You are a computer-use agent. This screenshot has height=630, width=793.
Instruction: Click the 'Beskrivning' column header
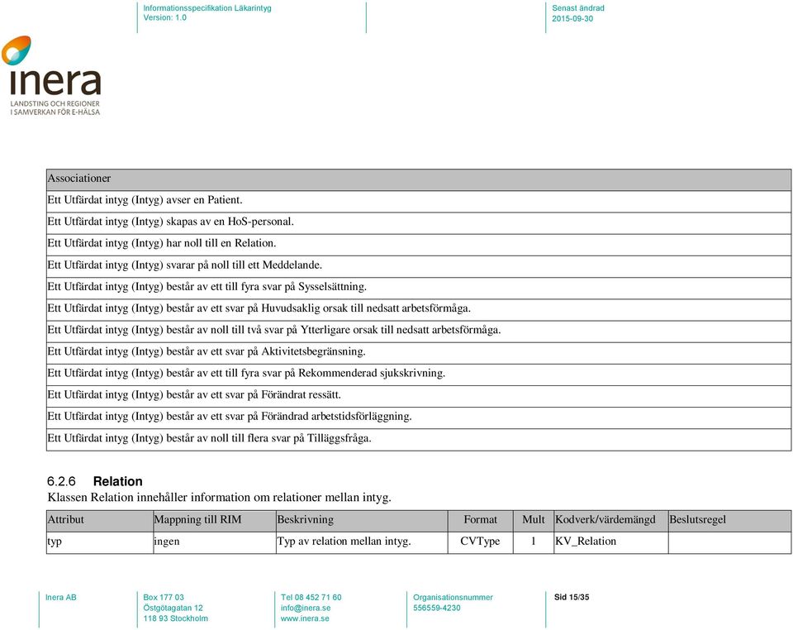point(362,521)
